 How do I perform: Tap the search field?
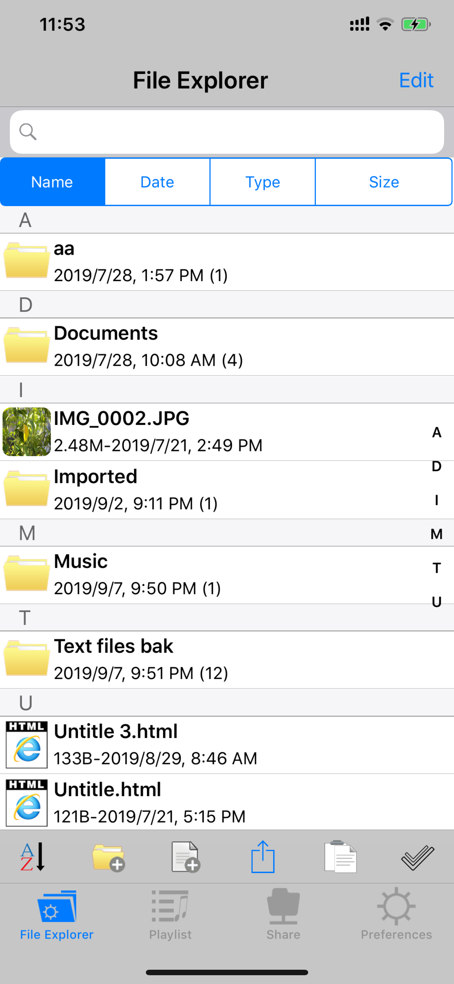(227, 131)
